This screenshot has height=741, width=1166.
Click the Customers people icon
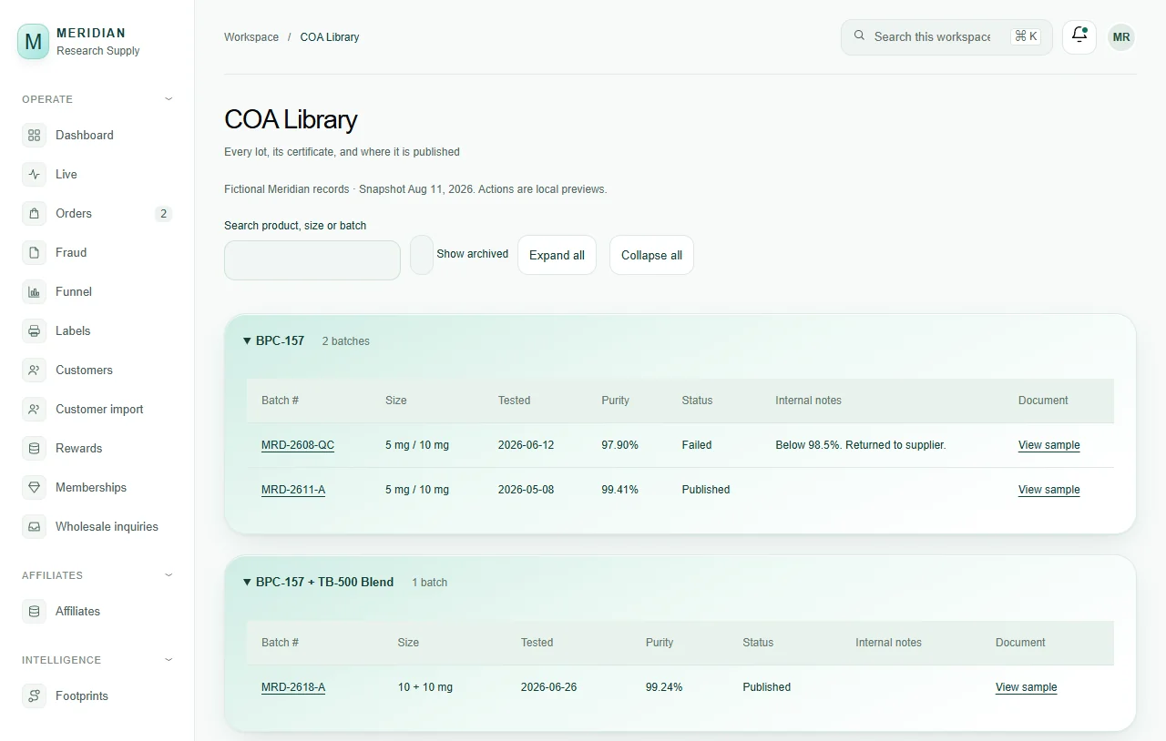34,370
